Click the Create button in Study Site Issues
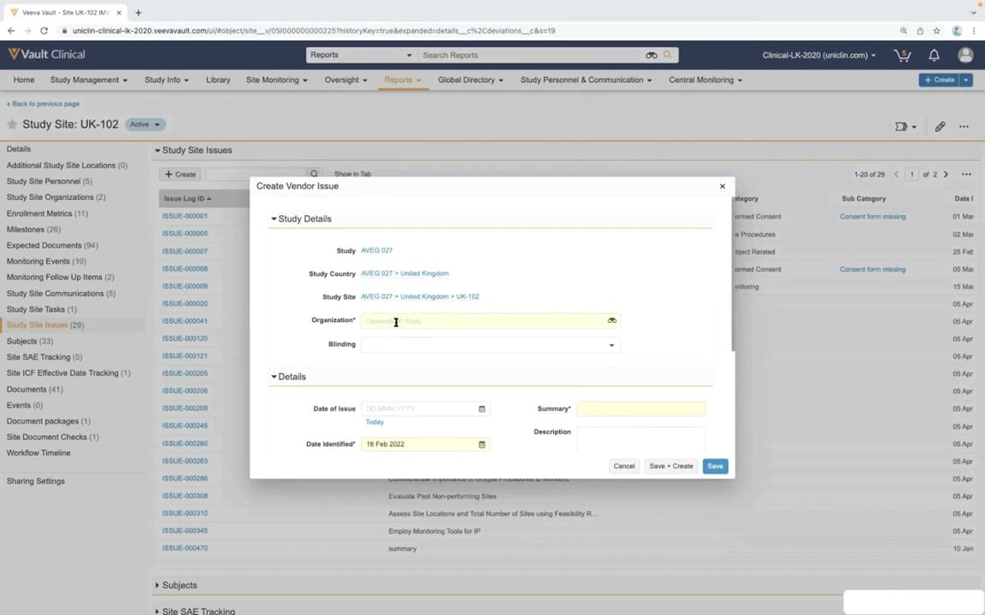 coord(180,174)
